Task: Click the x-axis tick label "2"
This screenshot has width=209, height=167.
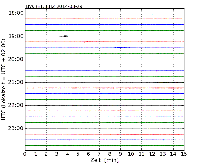Action: coord(46,154)
